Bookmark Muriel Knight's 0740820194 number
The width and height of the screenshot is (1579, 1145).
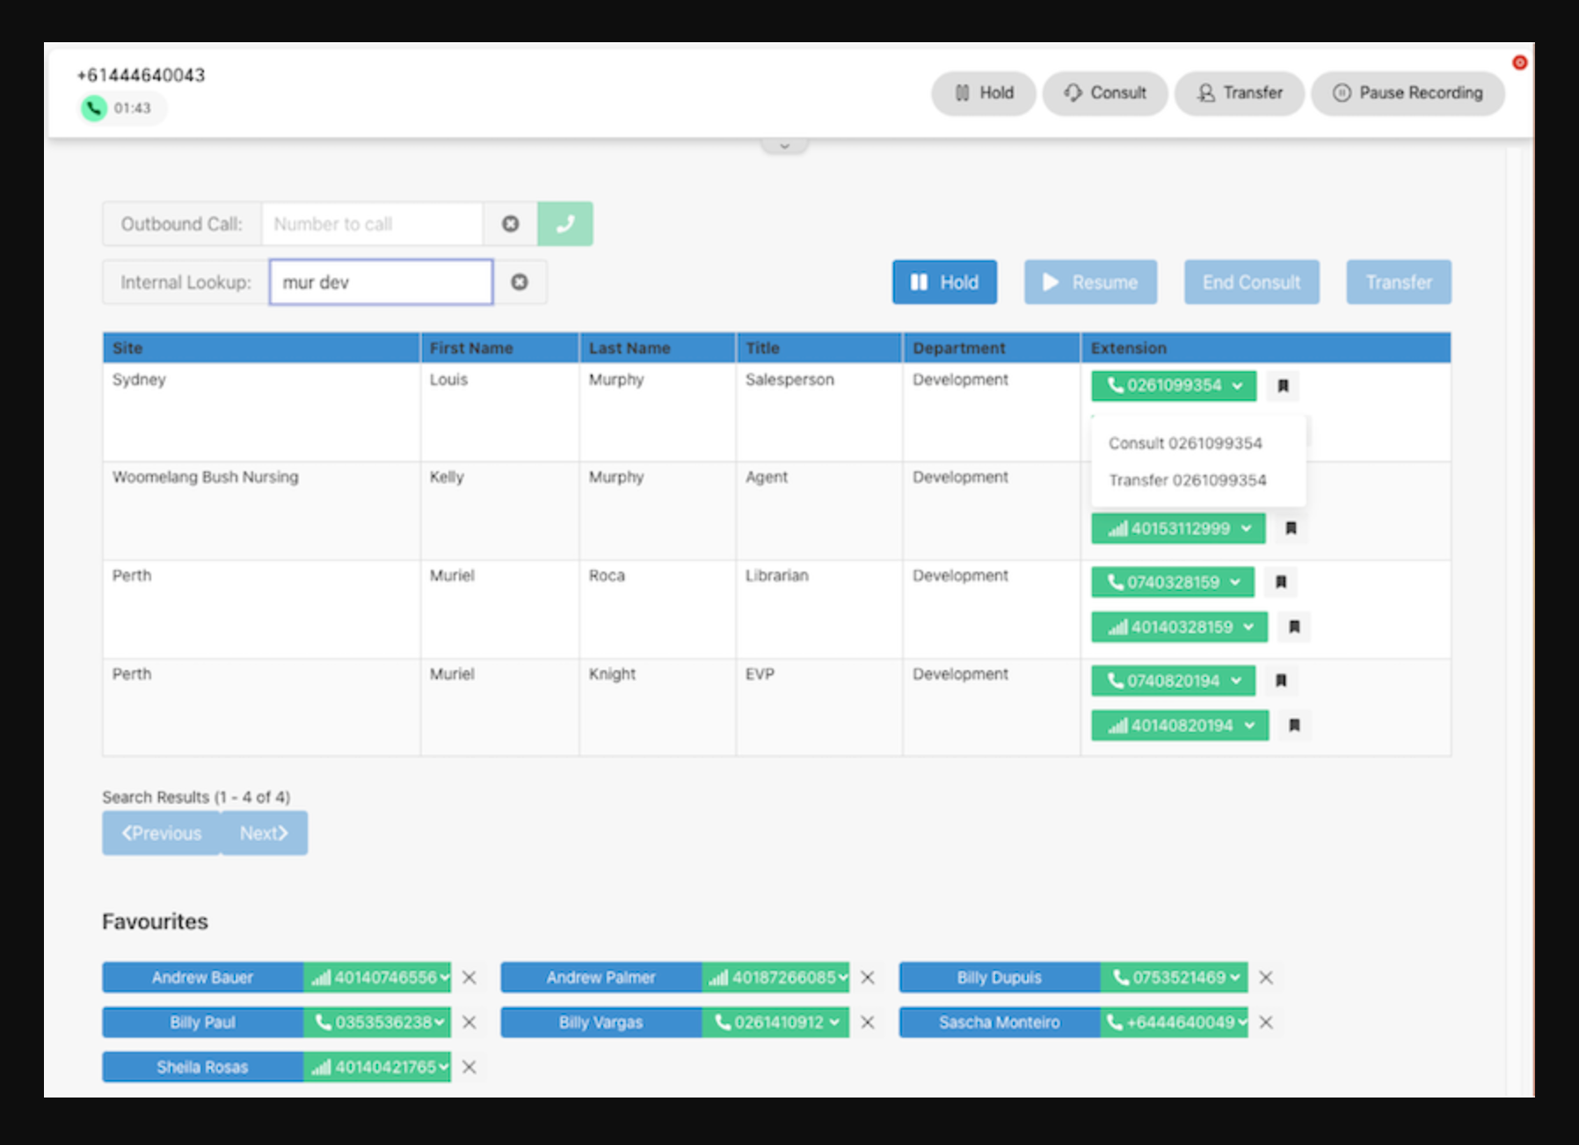[1281, 681]
